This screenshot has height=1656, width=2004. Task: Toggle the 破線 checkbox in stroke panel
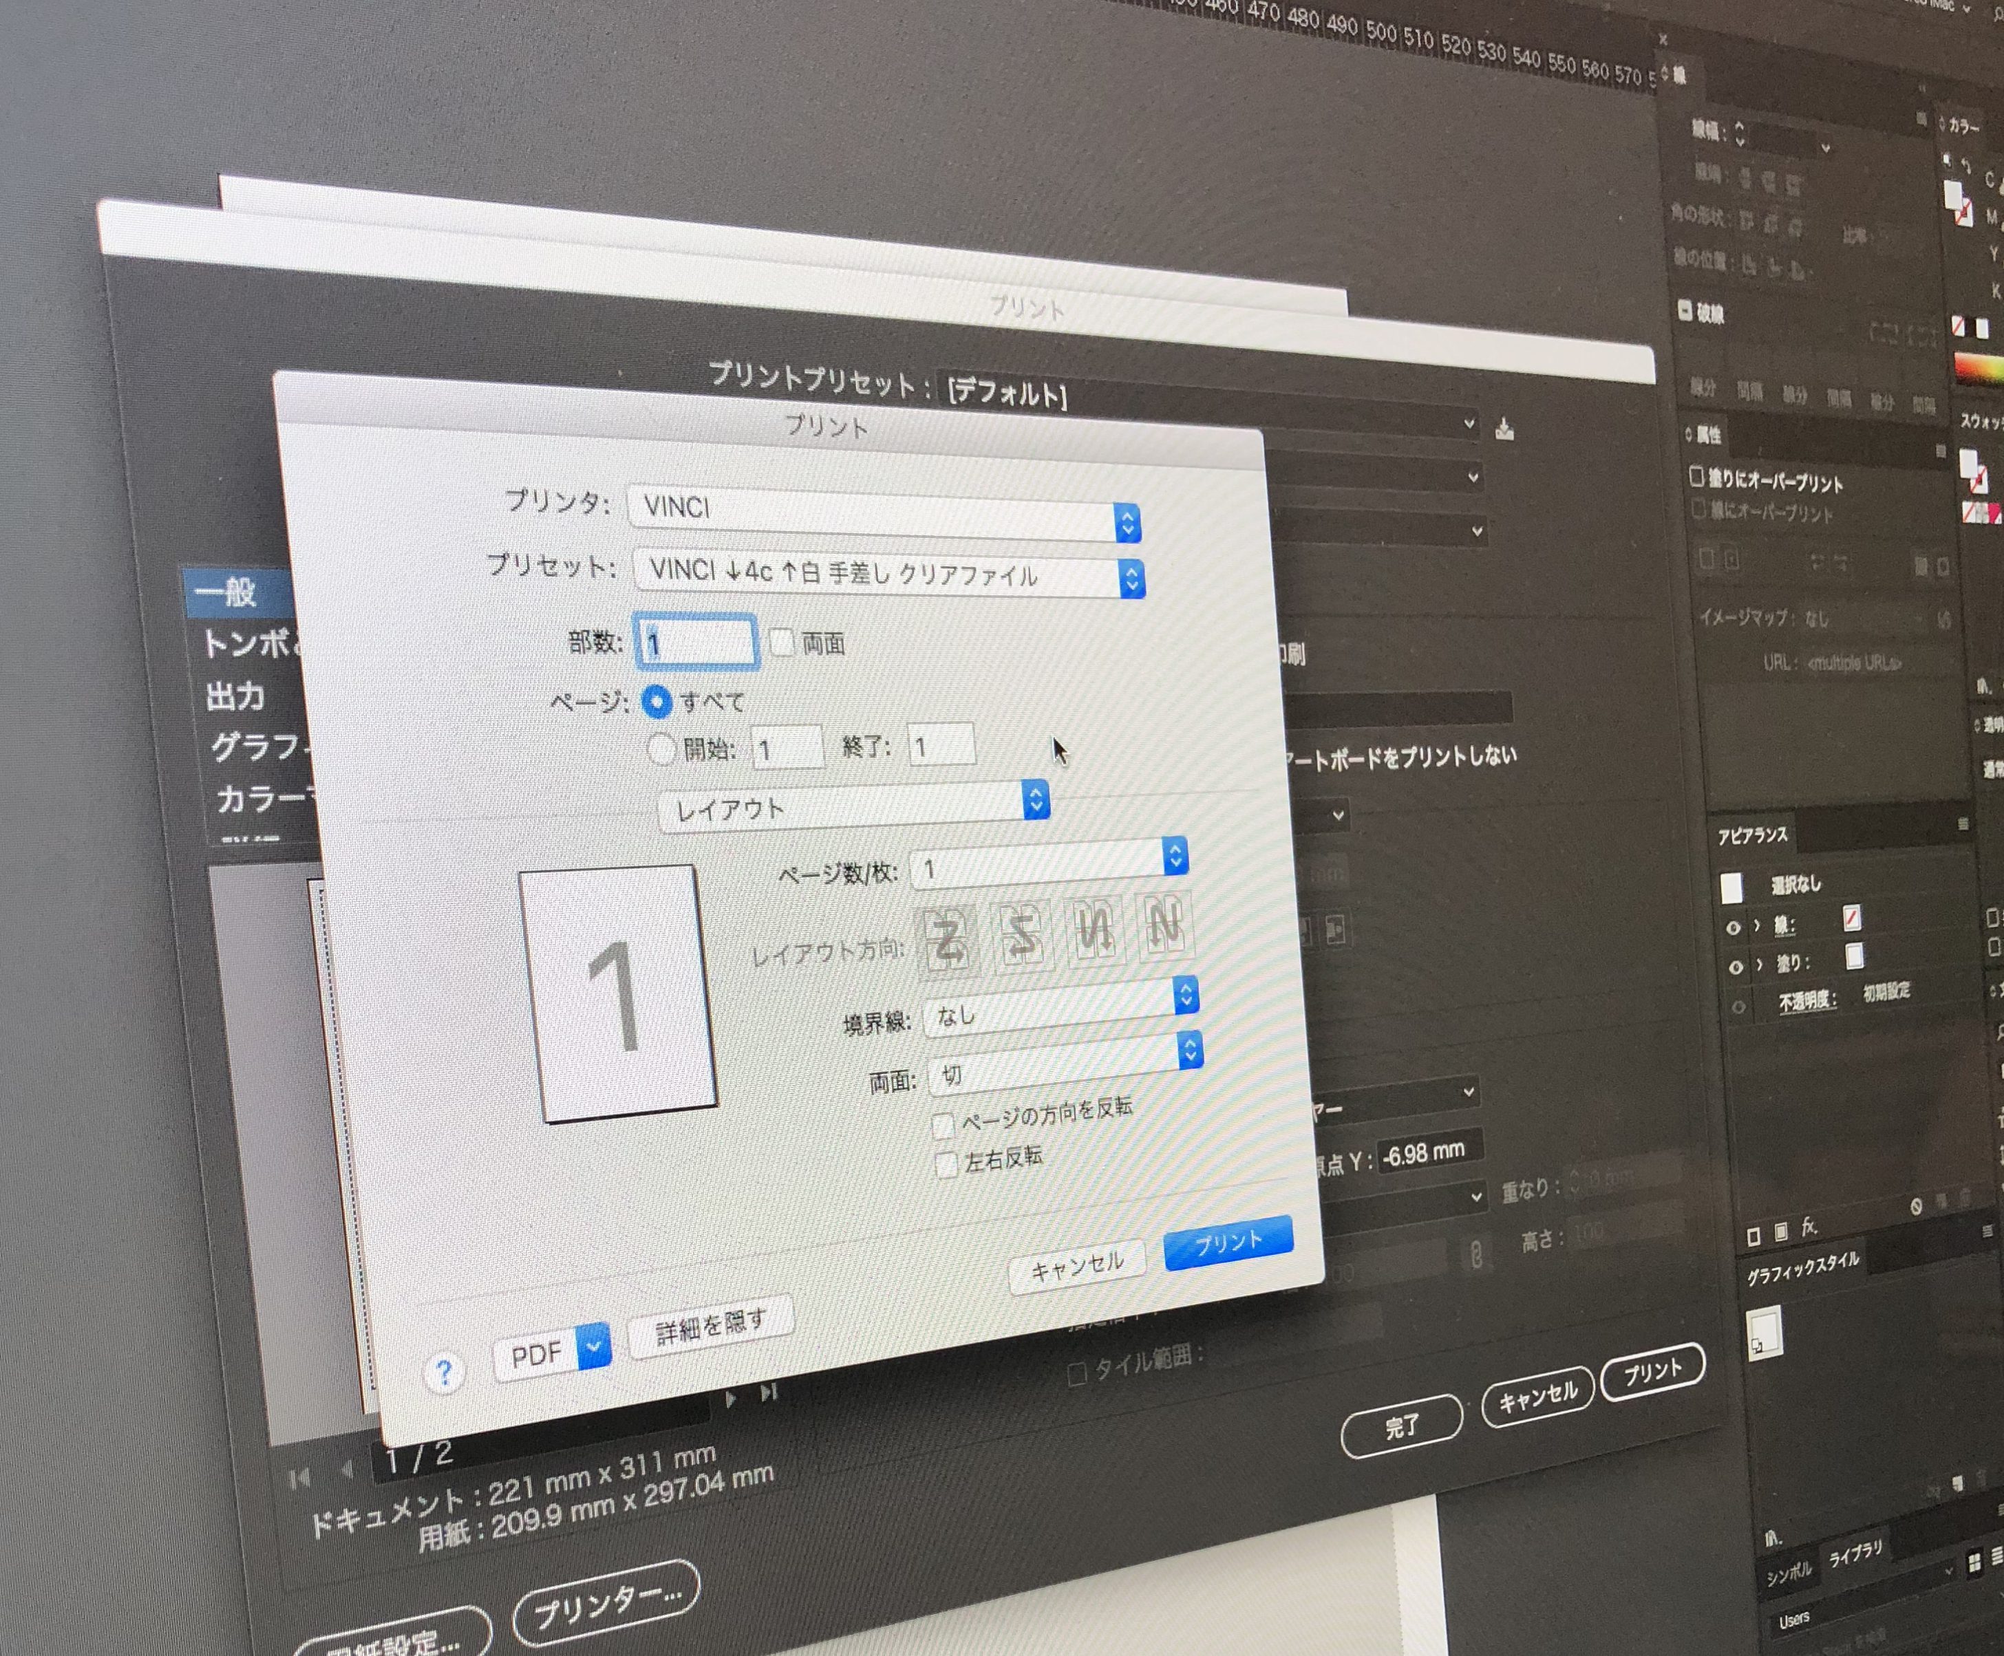tap(1685, 310)
